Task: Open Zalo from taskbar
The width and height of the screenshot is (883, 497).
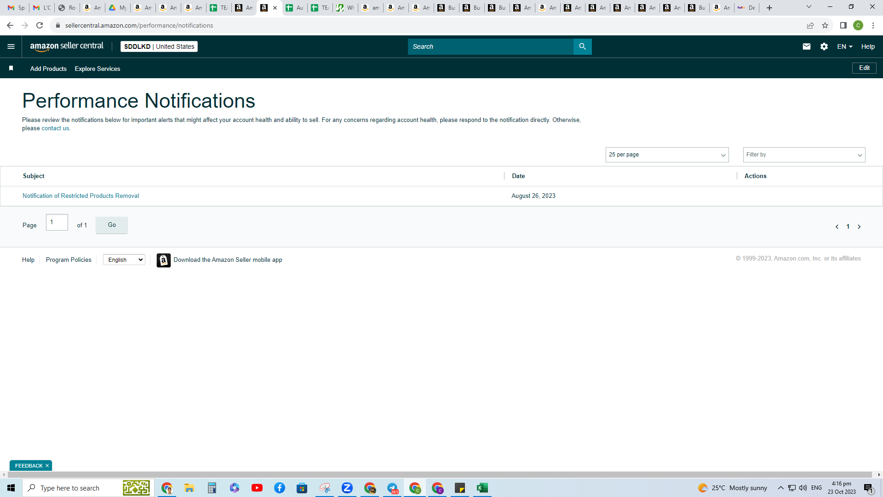Action: (x=347, y=488)
